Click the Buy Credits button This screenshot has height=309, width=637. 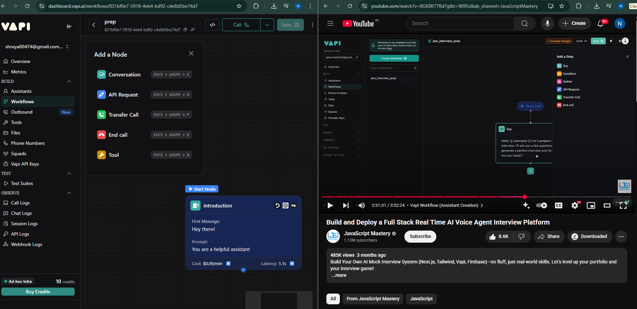(38, 292)
